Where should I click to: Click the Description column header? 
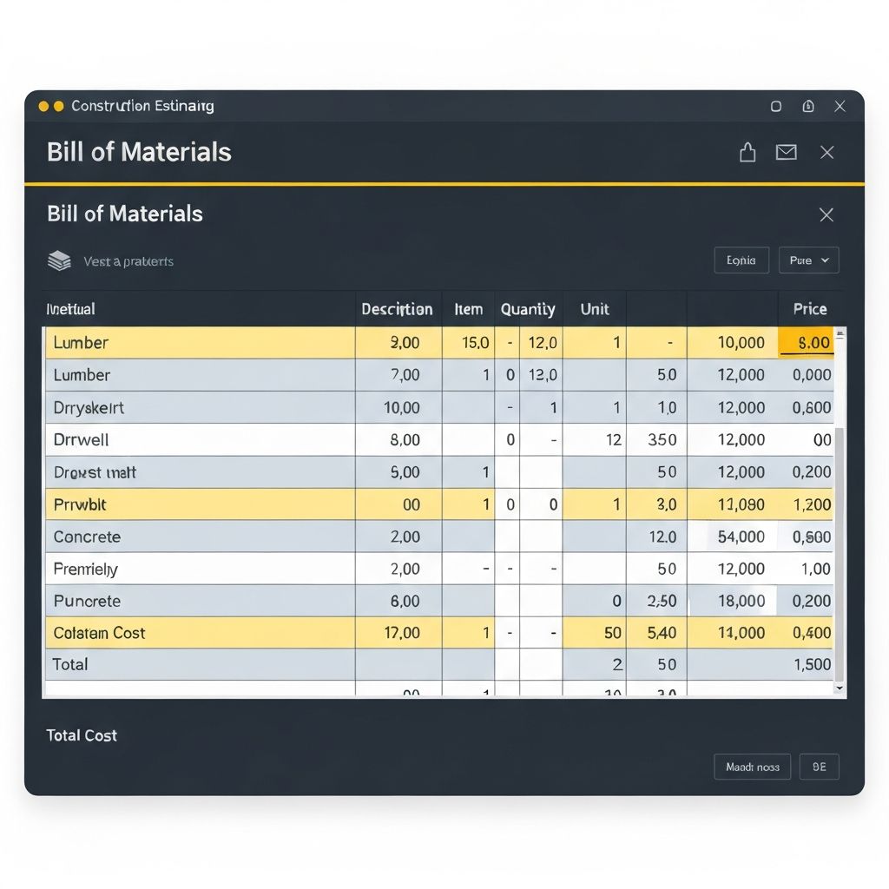click(x=397, y=309)
